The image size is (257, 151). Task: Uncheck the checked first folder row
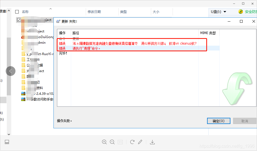coord(19,20)
